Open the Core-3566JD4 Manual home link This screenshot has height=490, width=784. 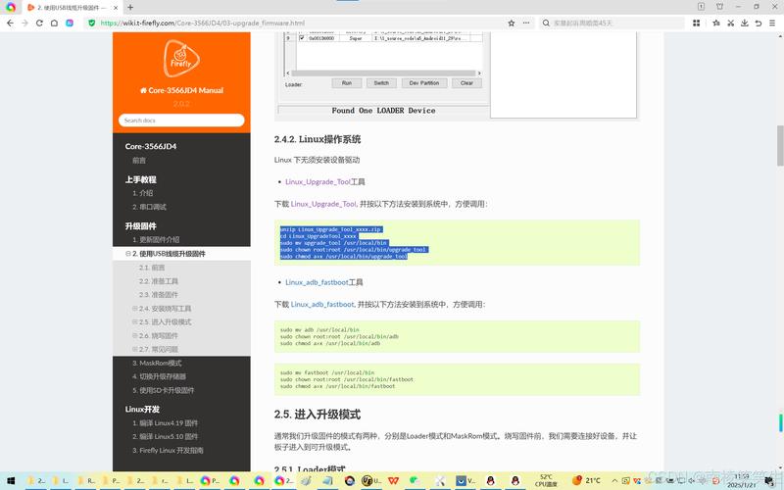[x=181, y=90]
